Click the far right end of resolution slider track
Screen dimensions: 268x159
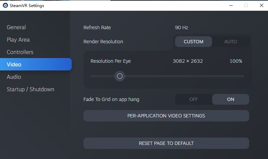pyautogui.click(x=243, y=76)
